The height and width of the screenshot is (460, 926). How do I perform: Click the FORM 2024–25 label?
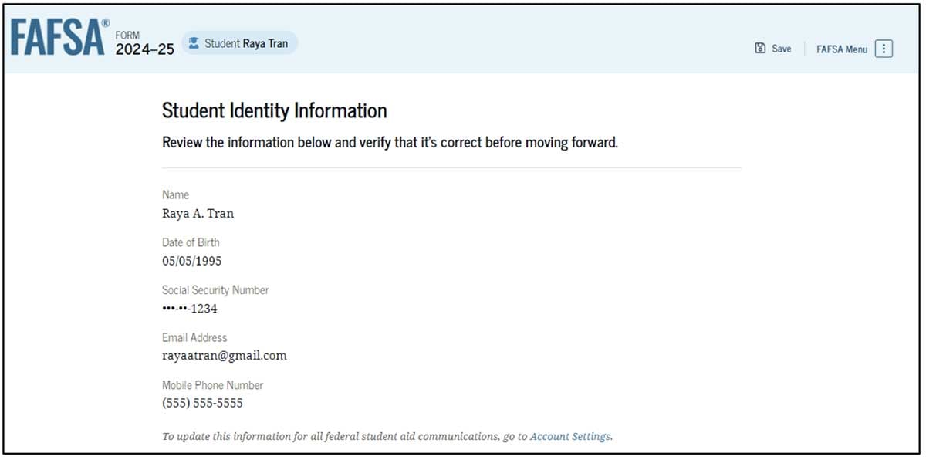[144, 46]
